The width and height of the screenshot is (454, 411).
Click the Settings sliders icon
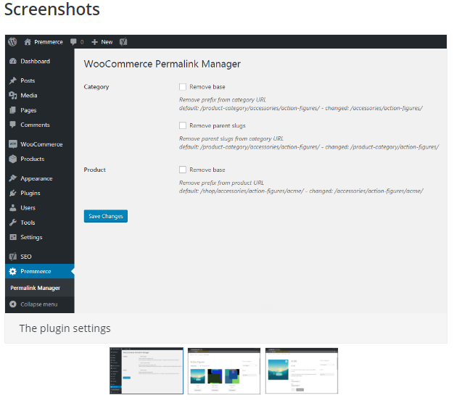[13, 237]
